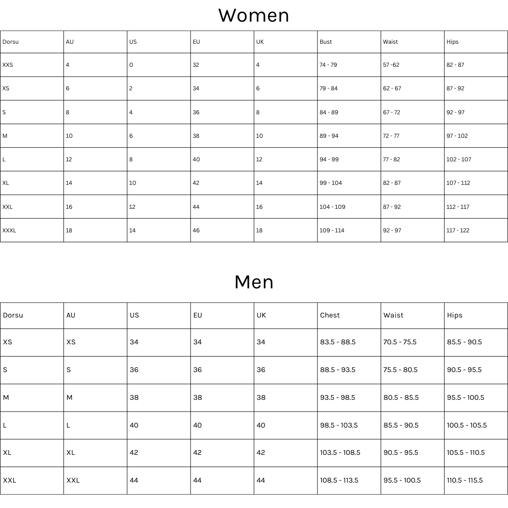The width and height of the screenshot is (508, 508).
Task: Click the EU size 46 cell
Action: click(x=196, y=230)
